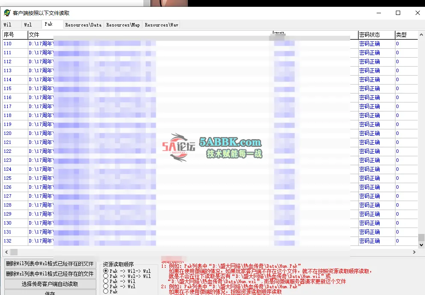Click 删除Wzl列表中Wil格式已经存在的文件 button
Viewport: 425px width, 295px height.
pos(50,274)
